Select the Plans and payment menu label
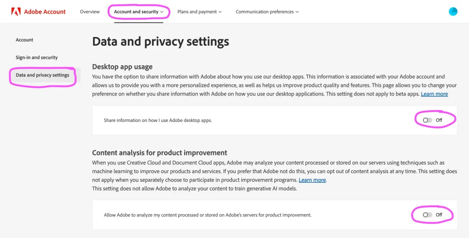Viewport: 469px width, 238px height. [x=197, y=12]
